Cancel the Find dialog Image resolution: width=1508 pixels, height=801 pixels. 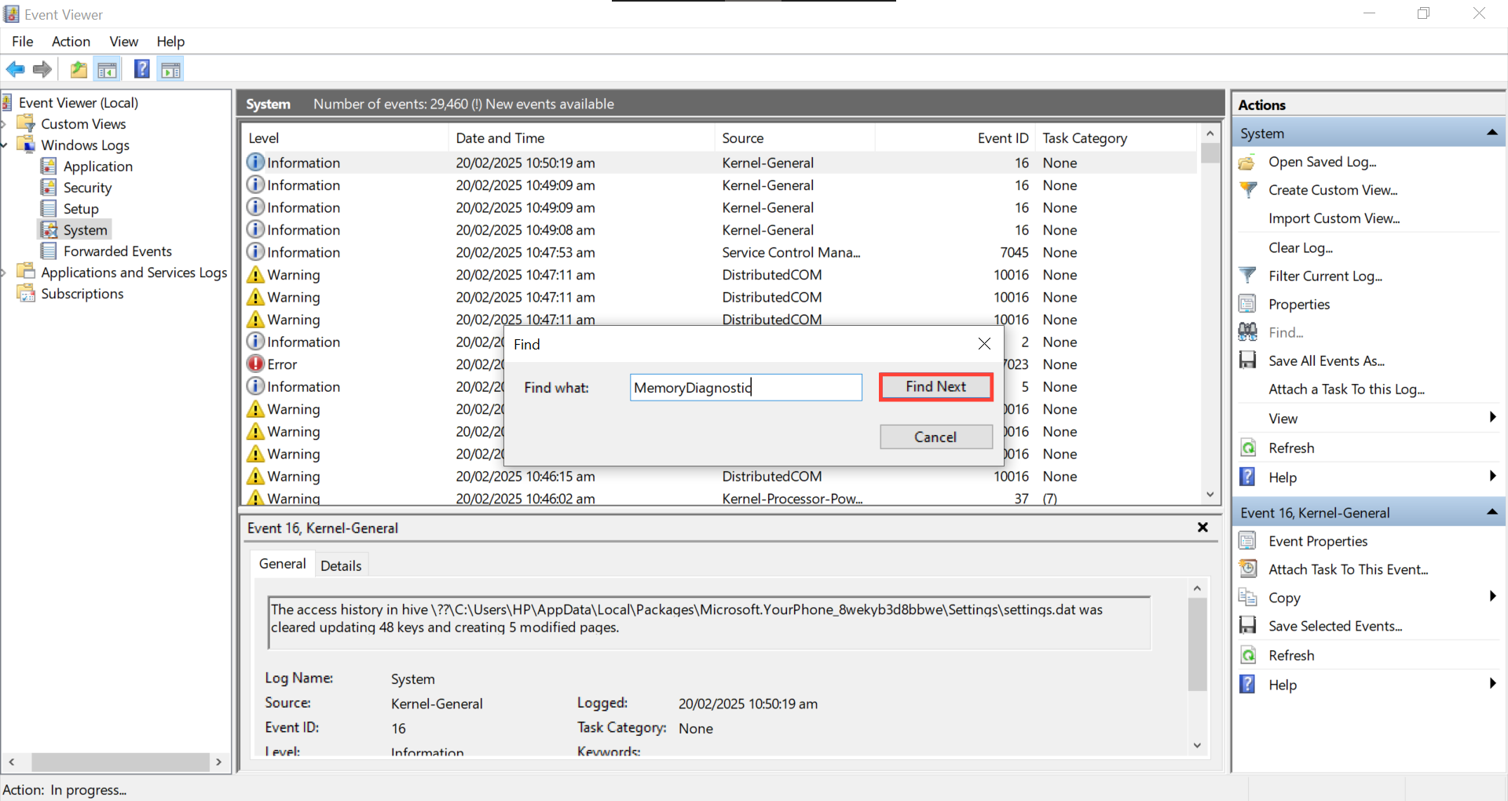pyautogui.click(x=936, y=437)
